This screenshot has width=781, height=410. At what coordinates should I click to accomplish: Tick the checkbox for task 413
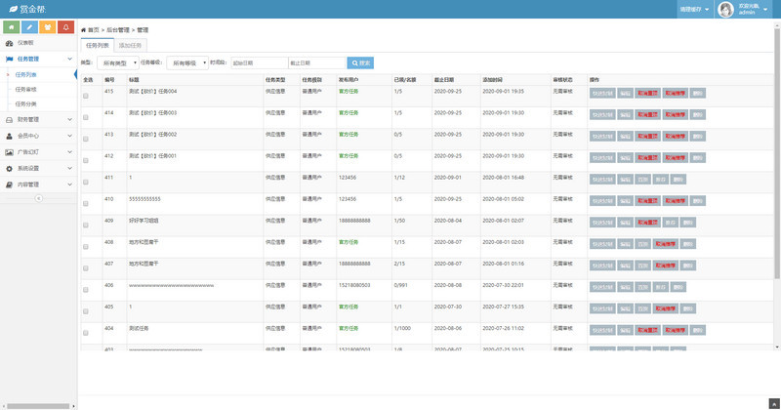86,139
